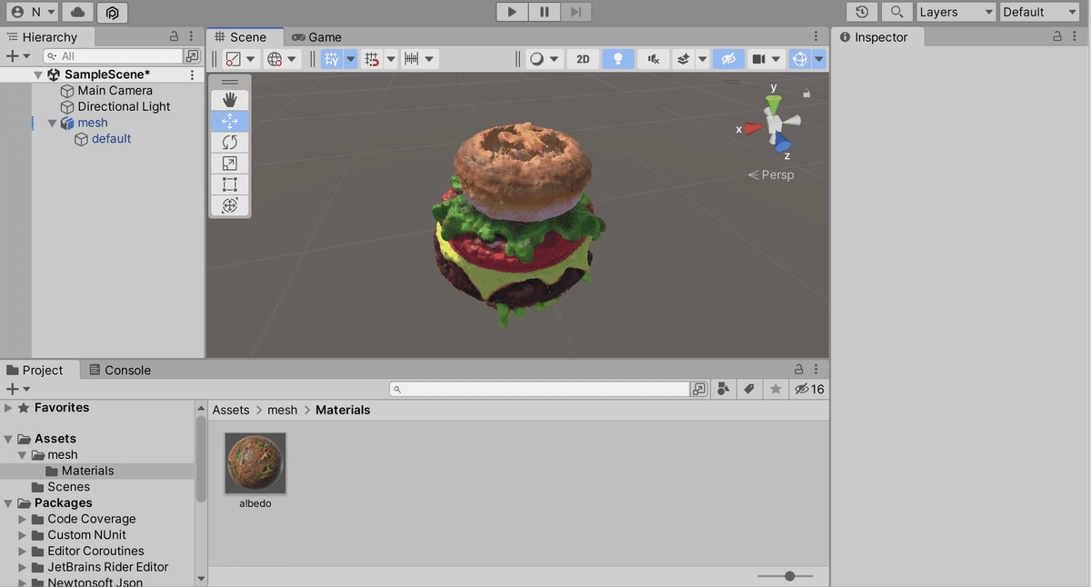Image resolution: width=1091 pixels, height=587 pixels.
Task: Toggle 2D view mode
Action: tap(583, 58)
